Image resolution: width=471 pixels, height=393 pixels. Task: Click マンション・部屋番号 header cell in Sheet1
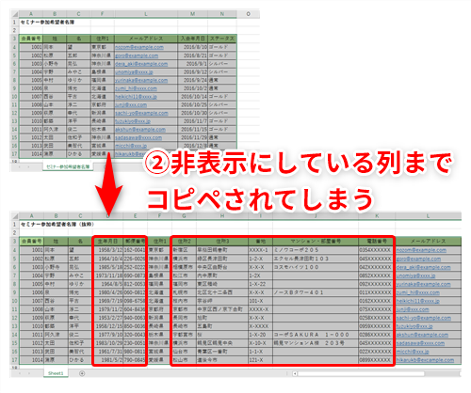point(316,242)
